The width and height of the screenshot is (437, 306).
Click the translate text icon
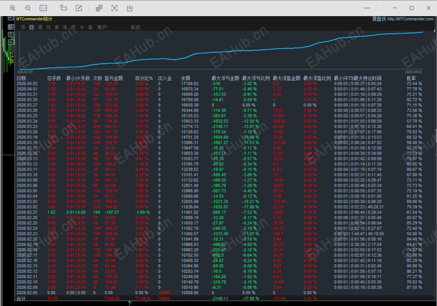[99, 8]
